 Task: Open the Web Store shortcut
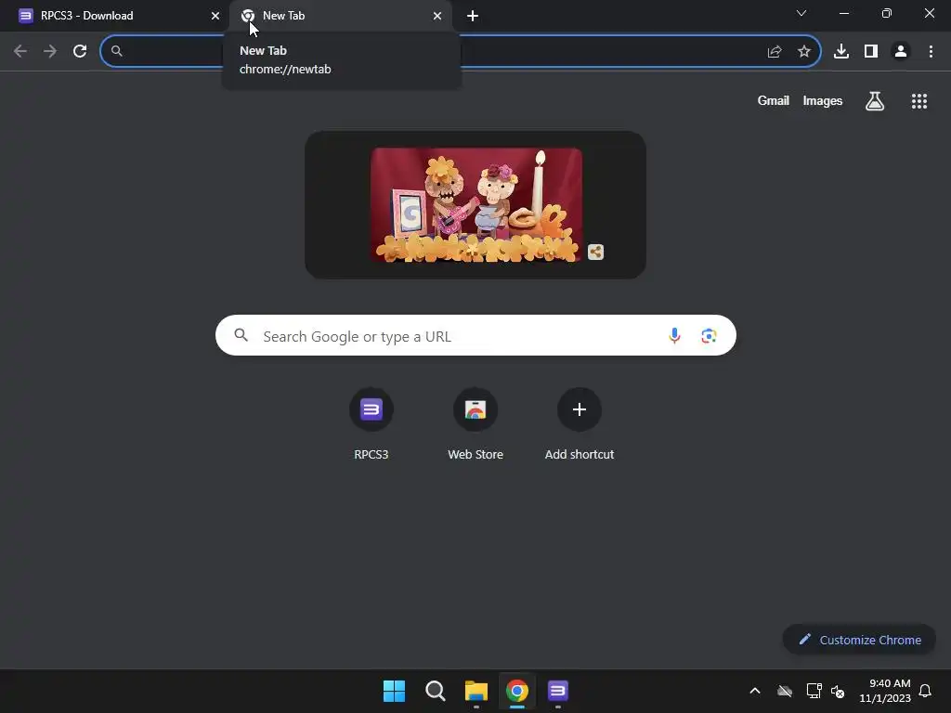[475, 425]
